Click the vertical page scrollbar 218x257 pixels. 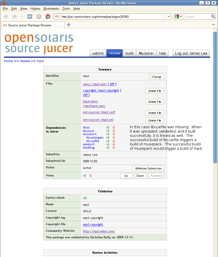pos(215,101)
